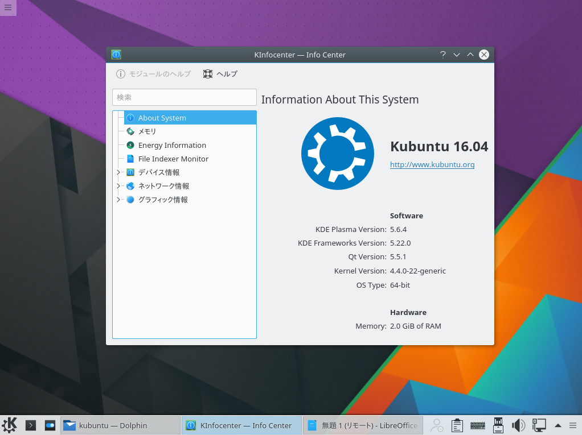582x435 pixels.
Task: Click the Kubuntu logo image
Action: point(337,153)
